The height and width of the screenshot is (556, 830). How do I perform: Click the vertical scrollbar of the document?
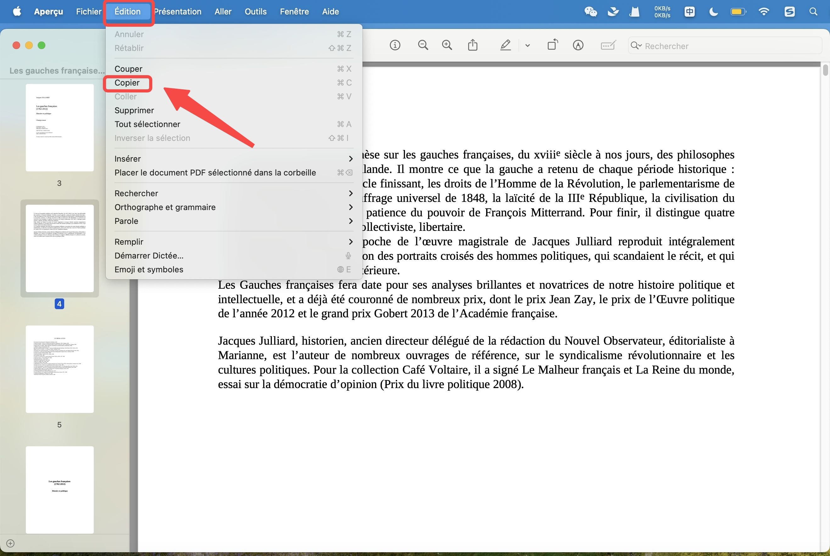pyautogui.click(x=825, y=70)
